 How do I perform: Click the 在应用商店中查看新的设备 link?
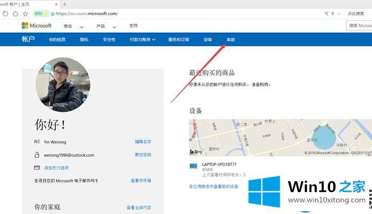pyautogui.click(x=213, y=187)
